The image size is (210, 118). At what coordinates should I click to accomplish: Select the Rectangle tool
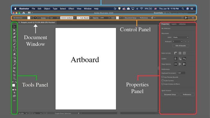[x=14, y=40]
